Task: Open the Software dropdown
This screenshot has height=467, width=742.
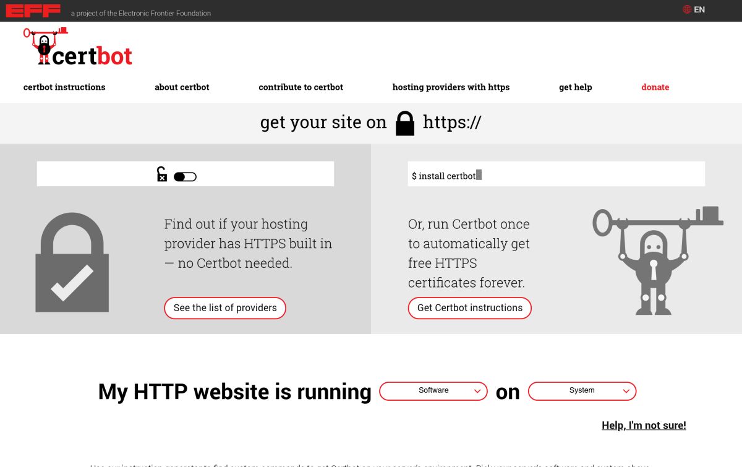Action: 433,391
